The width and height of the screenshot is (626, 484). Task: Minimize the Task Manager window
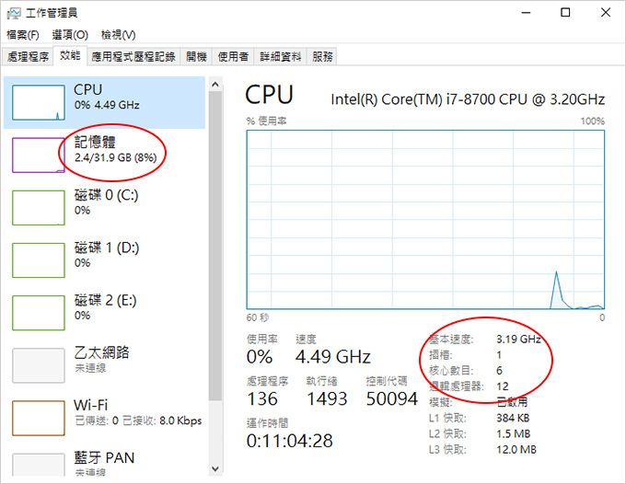click(x=527, y=13)
